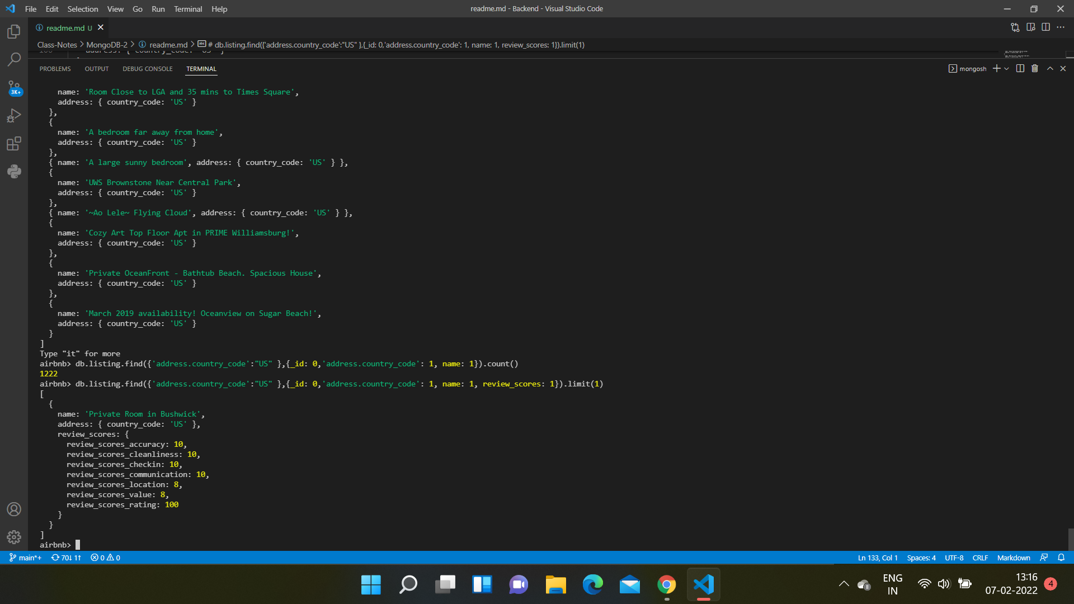
Task: Open Source Control from the Activity Bar
Action: tap(14, 88)
